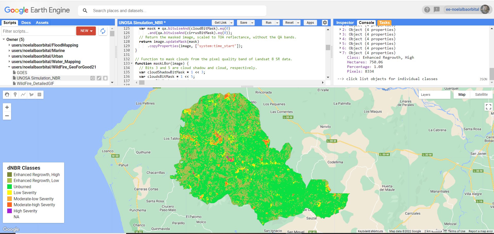Viewport: 494px width, 234px height.
Task: Rename UNOSA Simulation_NBR using the pencil icon
Action: point(99,78)
